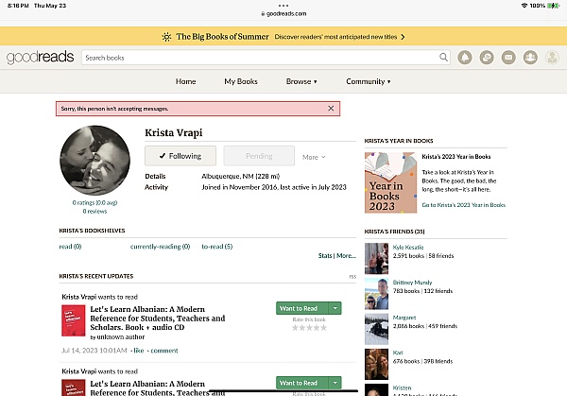Image resolution: width=567 pixels, height=396 pixels.
Task: Open the to-read (5) shelf
Action: point(217,247)
